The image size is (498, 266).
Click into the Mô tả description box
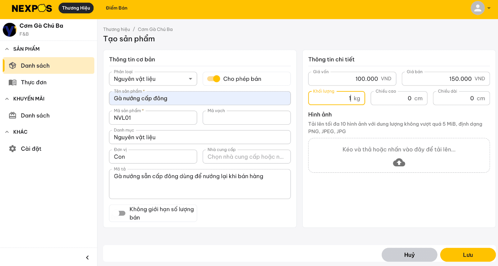(200, 184)
